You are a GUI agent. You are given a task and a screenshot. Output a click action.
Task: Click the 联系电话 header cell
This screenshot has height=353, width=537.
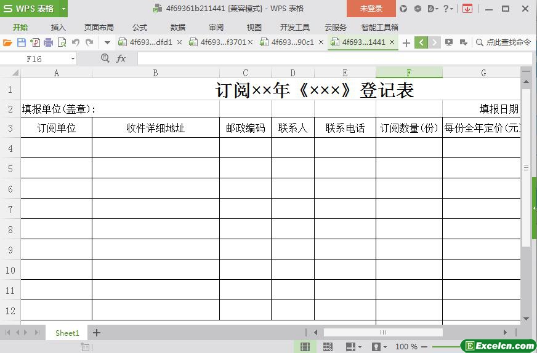[345, 128]
